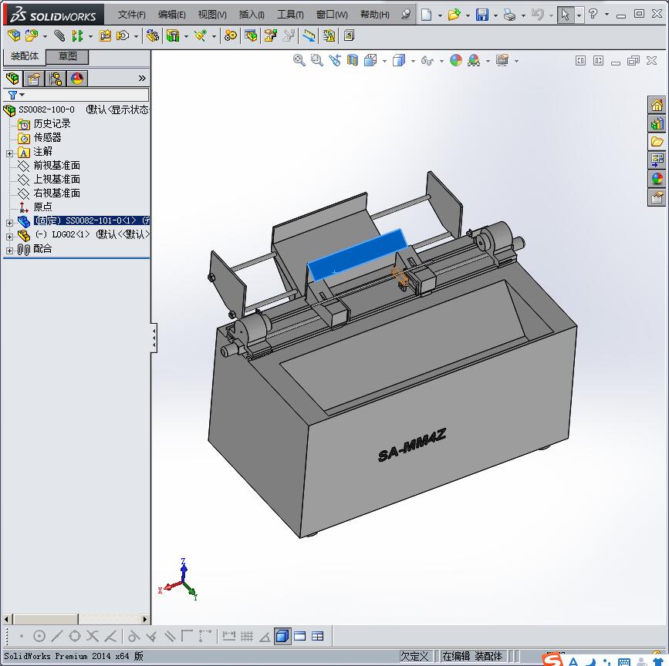Screen dimensions: 669x666
Task: Select the SS0082-100-0 root assembly
Action: [46, 109]
